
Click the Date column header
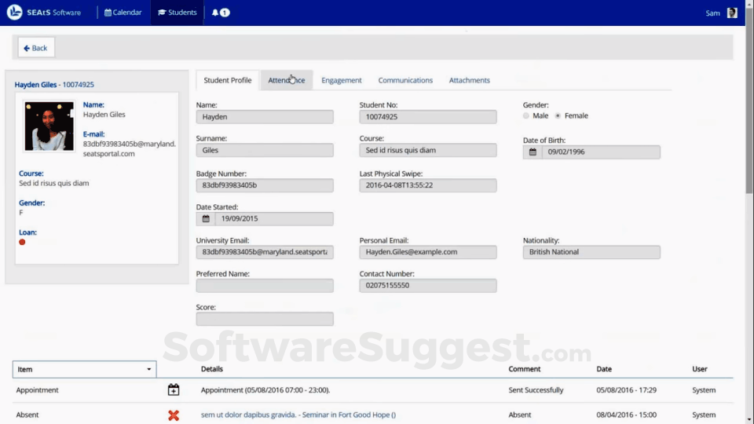click(x=604, y=369)
